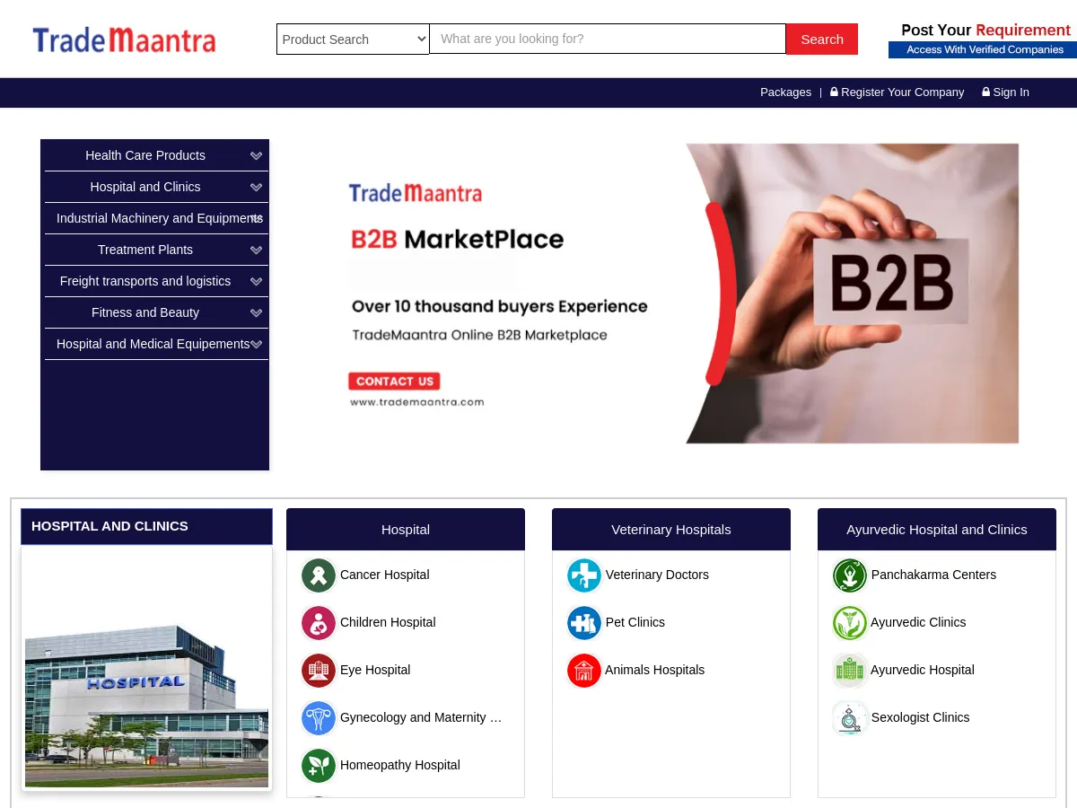
Task: Open the Pet Clinics text link
Action: coord(635,622)
